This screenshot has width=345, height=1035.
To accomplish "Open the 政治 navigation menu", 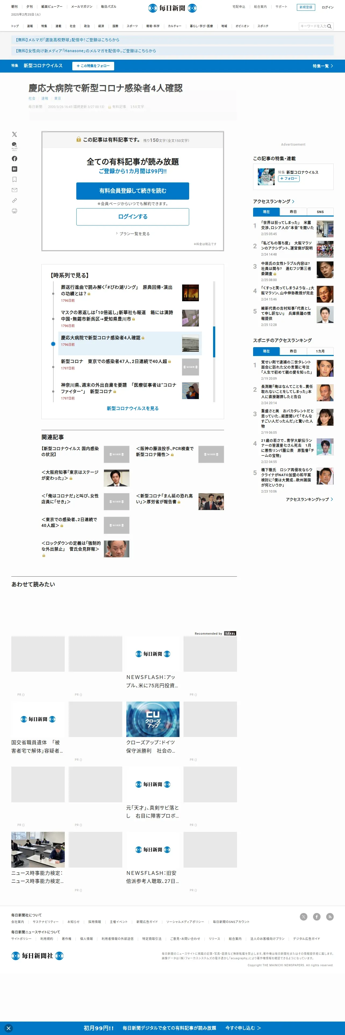I will pos(87,26).
